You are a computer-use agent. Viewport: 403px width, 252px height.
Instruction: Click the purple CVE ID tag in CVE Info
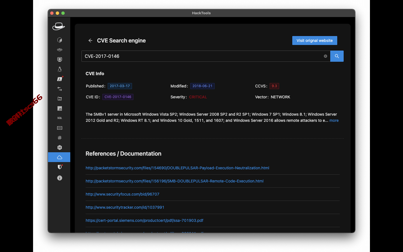tap(118, 97)
